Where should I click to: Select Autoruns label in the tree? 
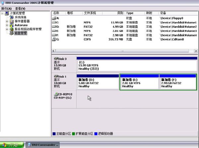(21, 25)
